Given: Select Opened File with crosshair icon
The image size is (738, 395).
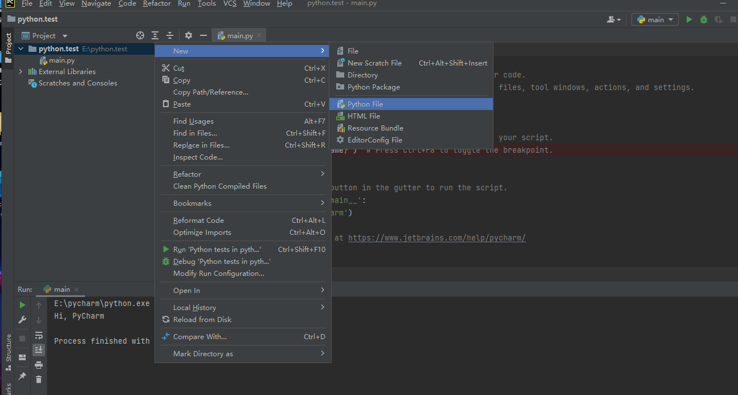Looking at the screenshot, I should [140, 35].
